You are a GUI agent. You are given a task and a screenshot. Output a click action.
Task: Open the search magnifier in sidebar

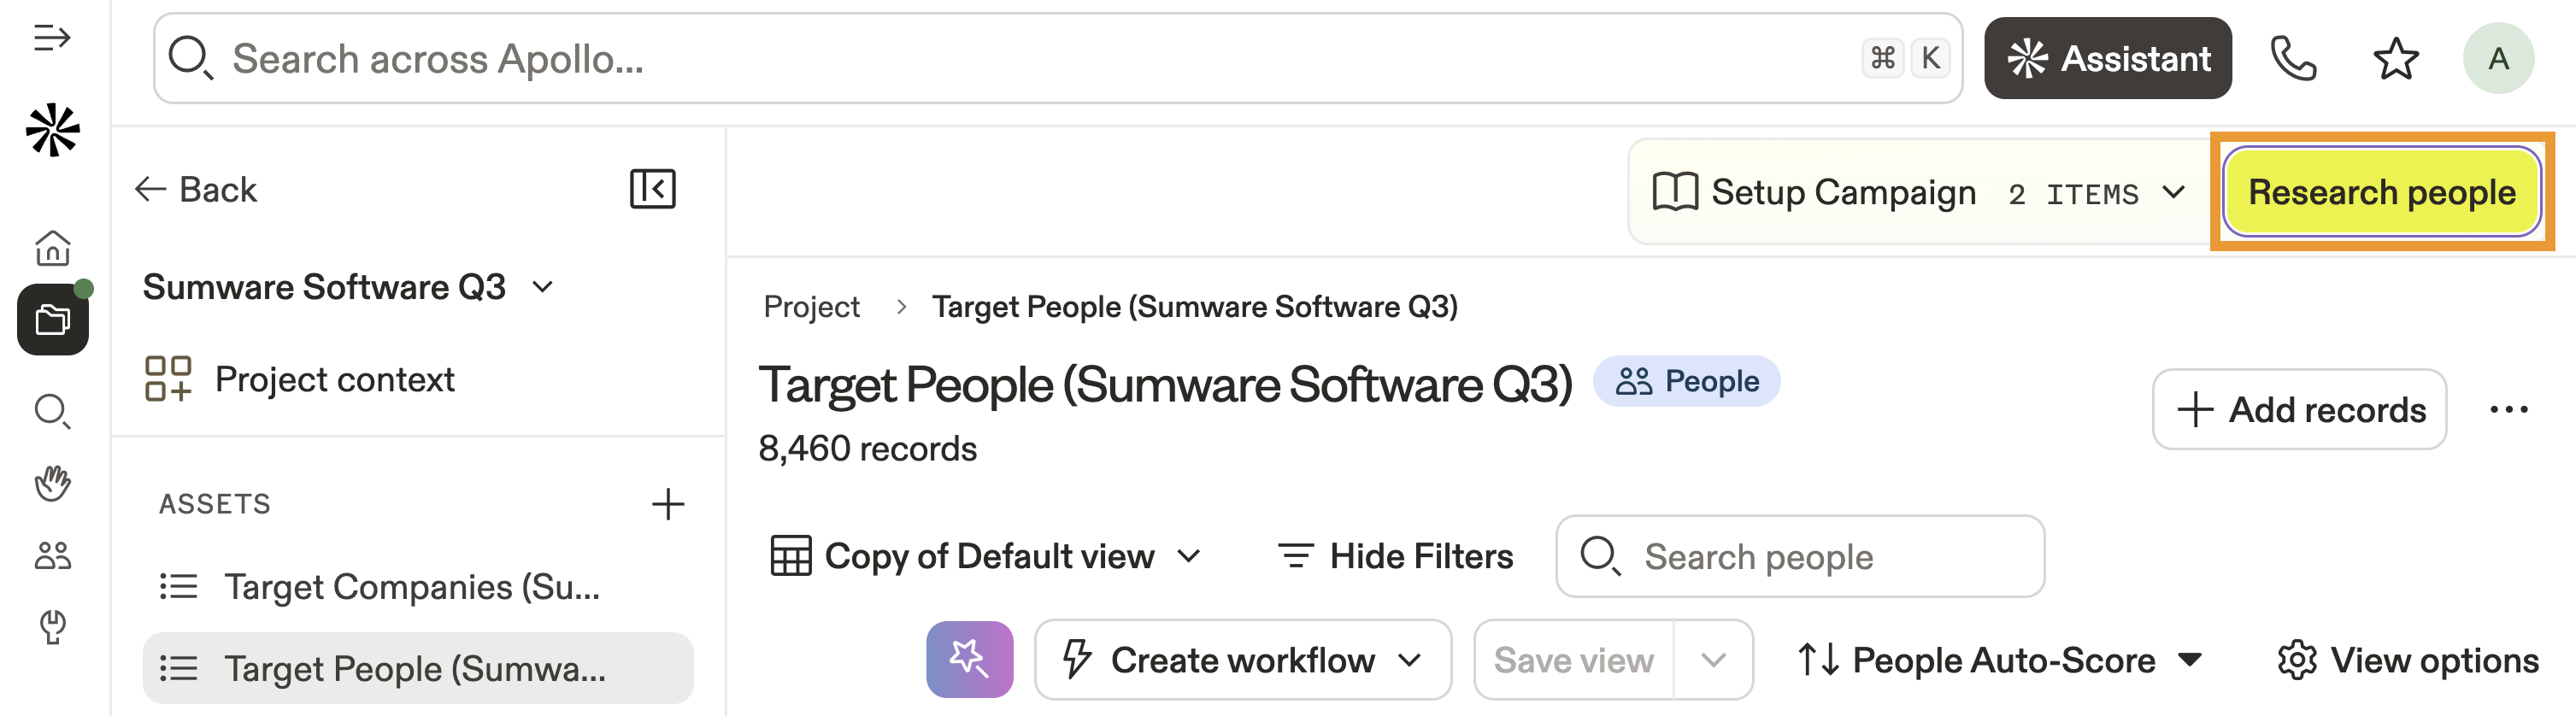[x=52, y=411]
